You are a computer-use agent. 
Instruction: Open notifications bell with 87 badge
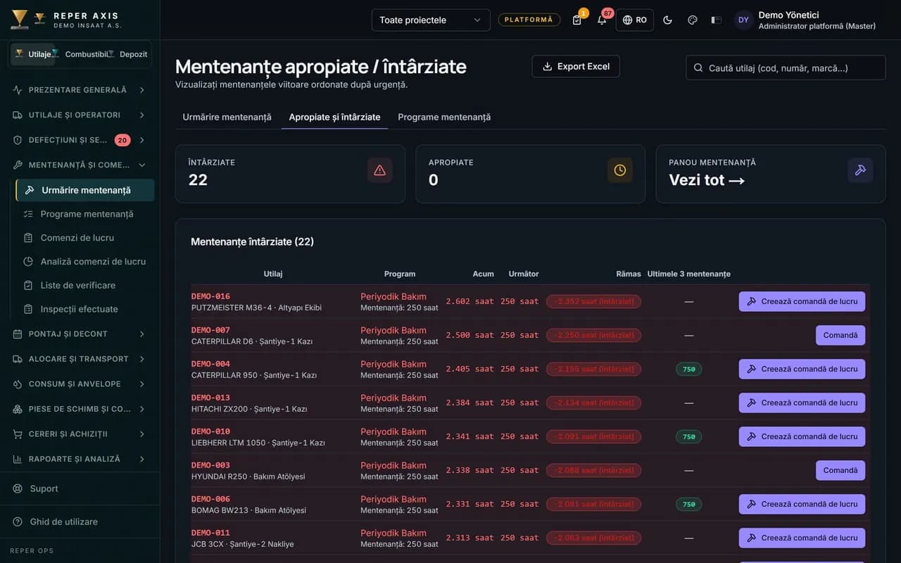point(602,20)
